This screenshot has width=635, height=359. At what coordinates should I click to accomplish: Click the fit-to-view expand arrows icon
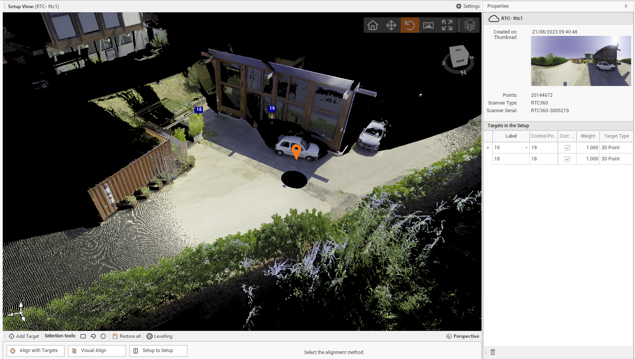coord(447,25)
